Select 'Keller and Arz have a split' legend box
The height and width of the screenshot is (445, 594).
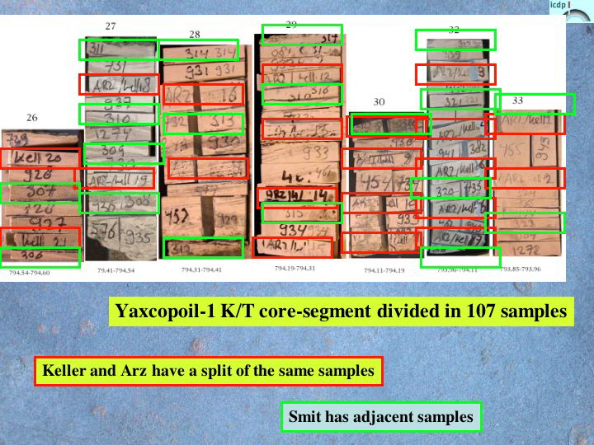209,371
